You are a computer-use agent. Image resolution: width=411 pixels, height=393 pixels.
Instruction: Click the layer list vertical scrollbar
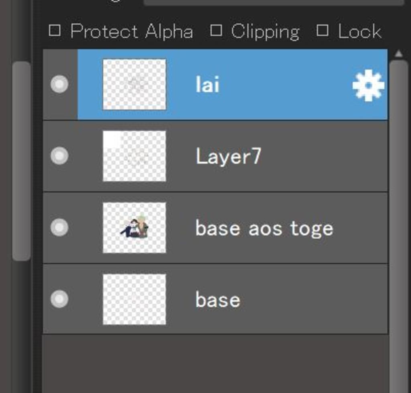399,225
